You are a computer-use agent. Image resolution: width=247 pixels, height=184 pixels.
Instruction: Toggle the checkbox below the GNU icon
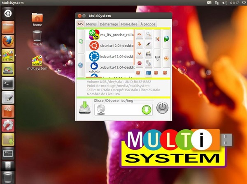(156, 73)
